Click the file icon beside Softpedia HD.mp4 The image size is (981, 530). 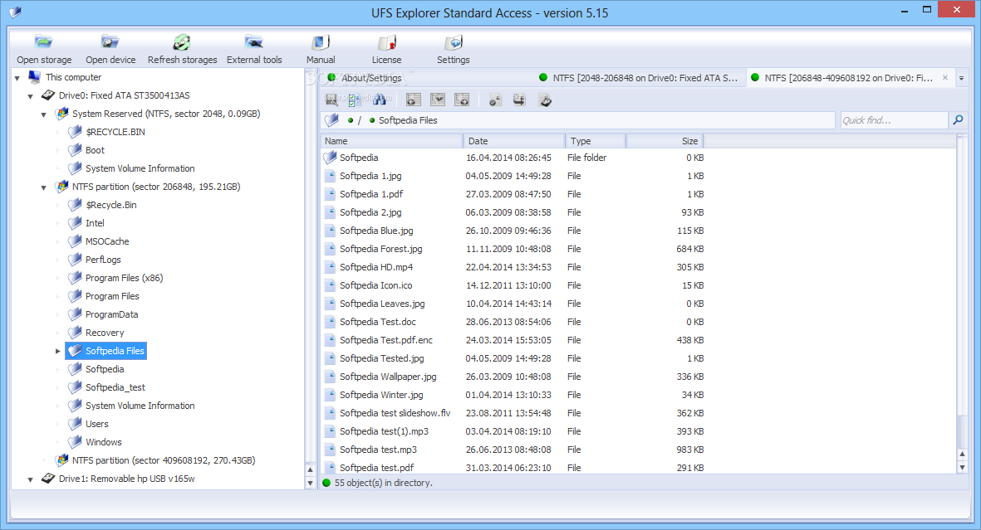[330, 267]
